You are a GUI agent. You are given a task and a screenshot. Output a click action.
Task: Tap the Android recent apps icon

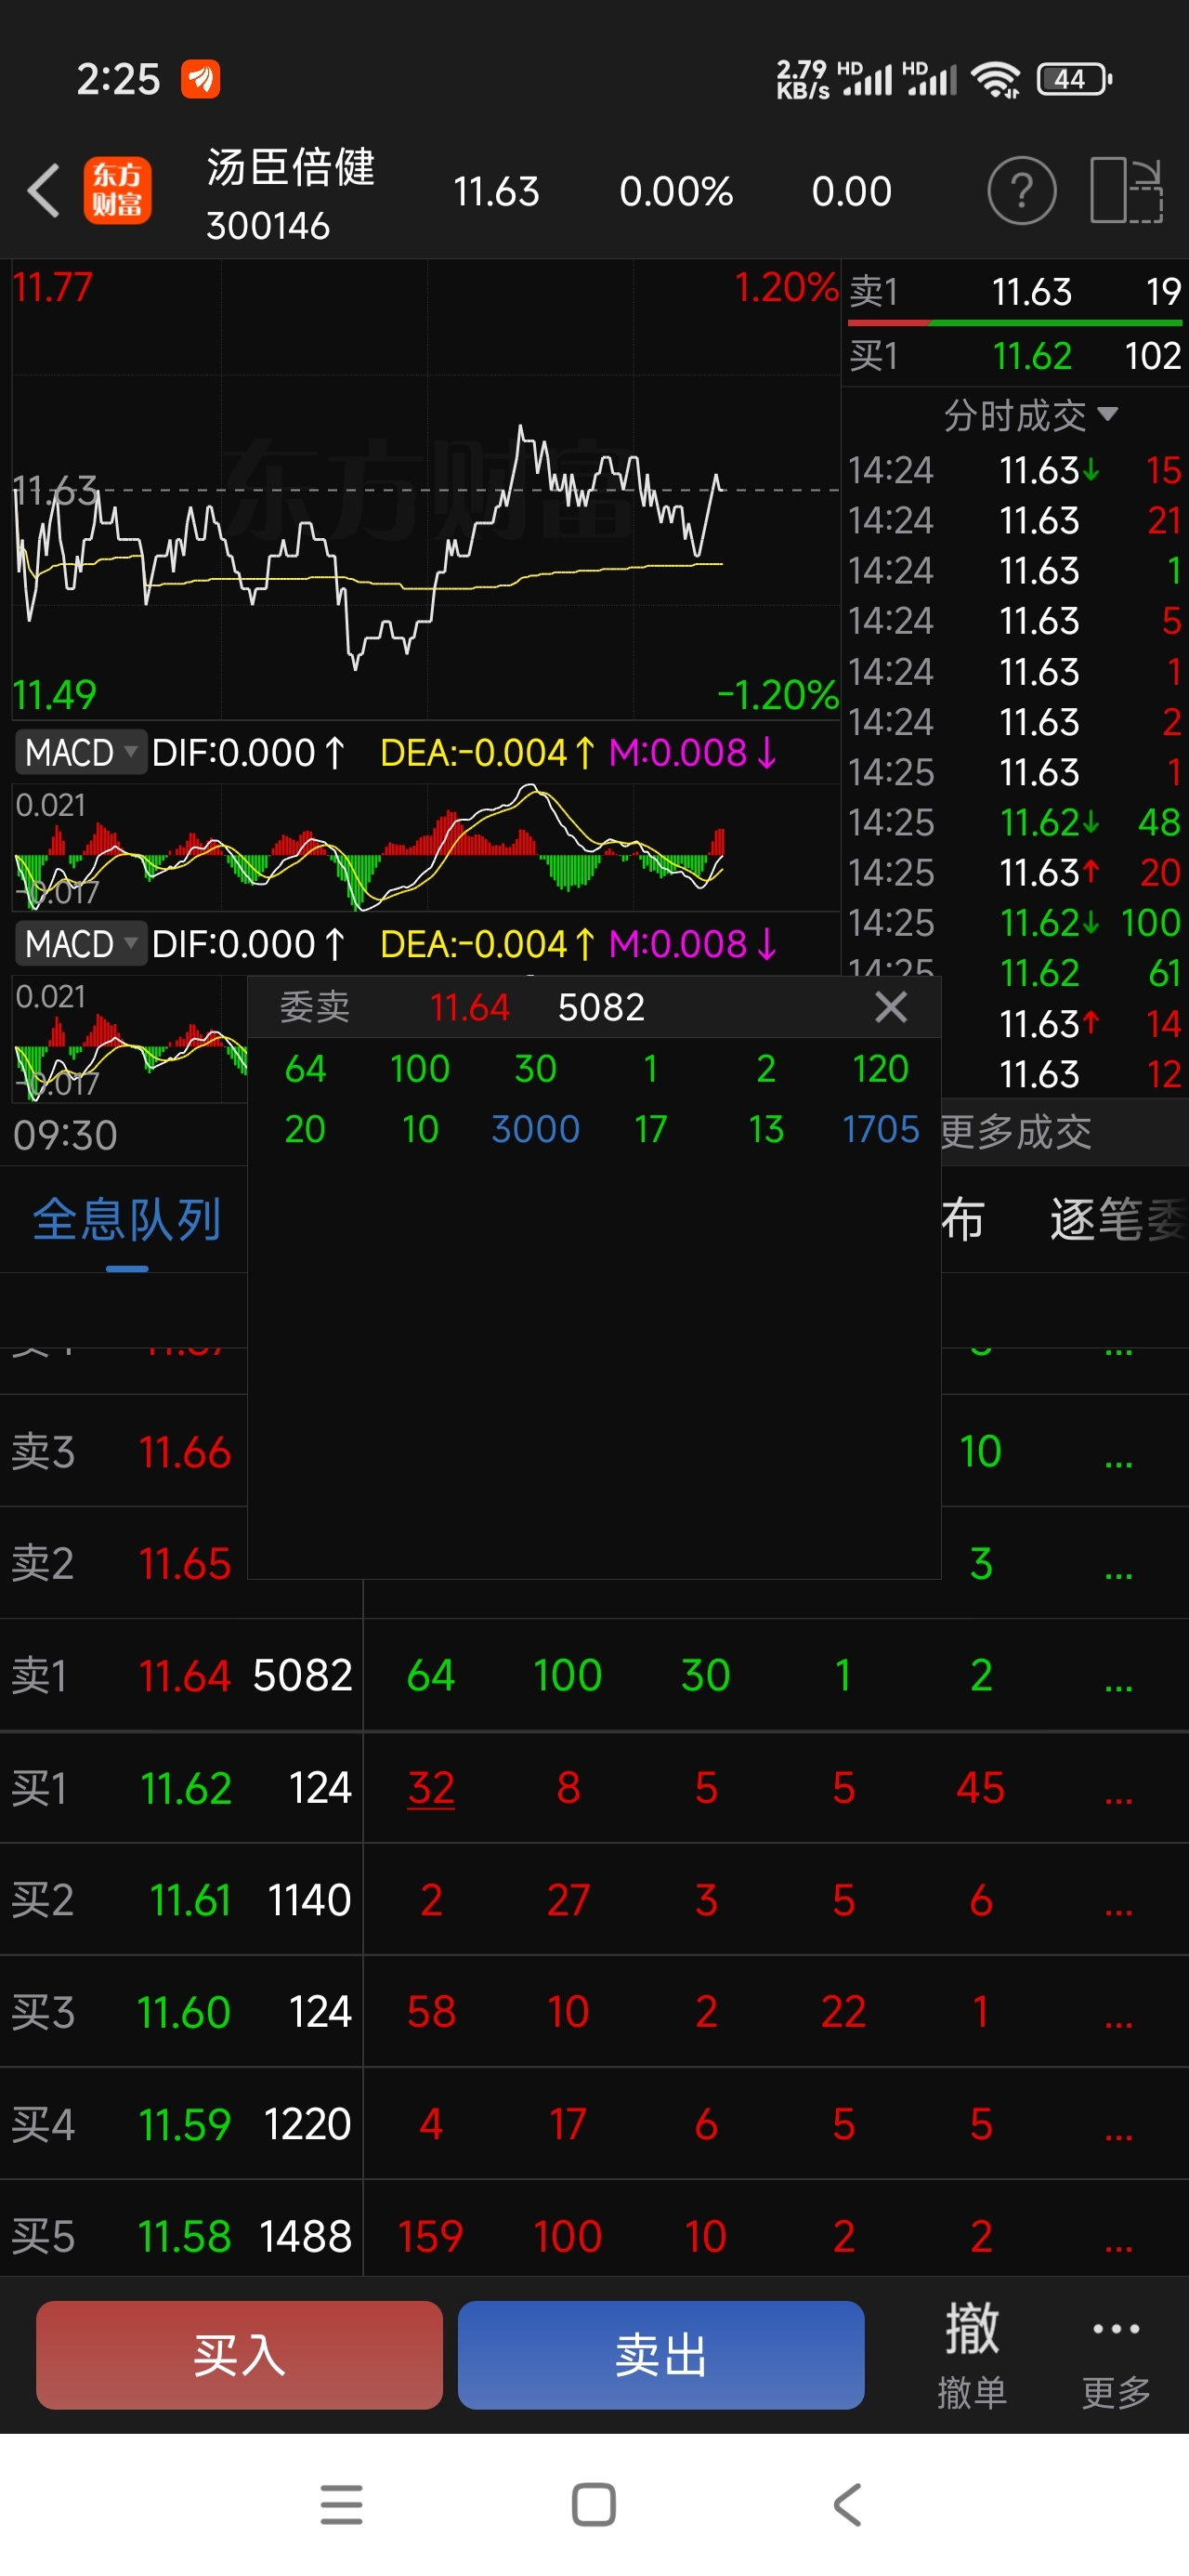click(341, 2504)
